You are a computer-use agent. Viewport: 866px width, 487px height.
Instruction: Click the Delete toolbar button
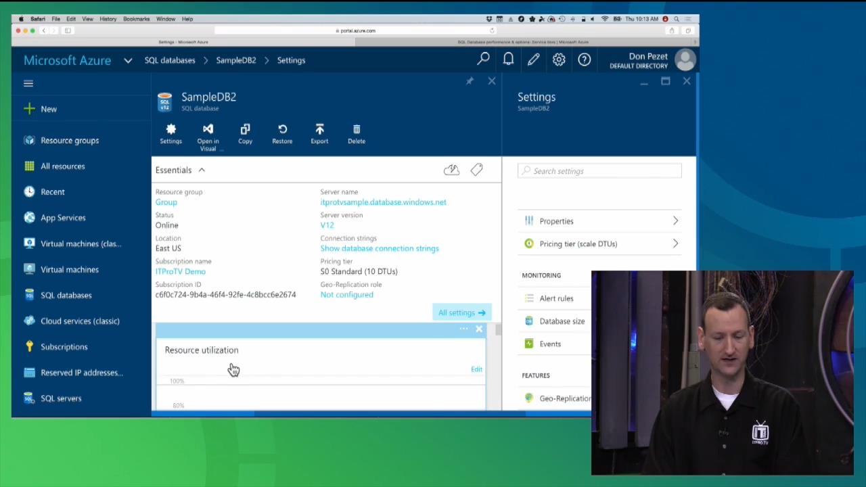(357, 134)
